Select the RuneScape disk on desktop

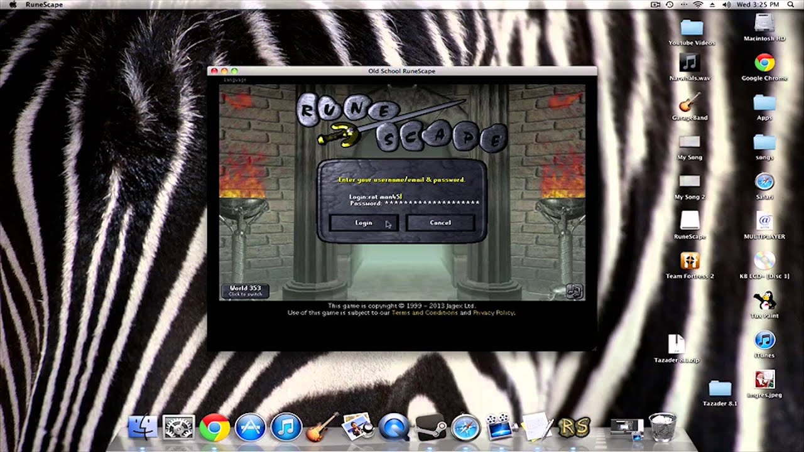(690, 226)
